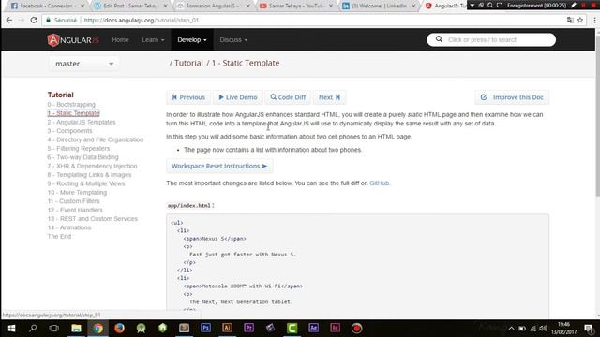Open the master version dropdown
This screenshot has height=337, width=600.
[83, 64]
